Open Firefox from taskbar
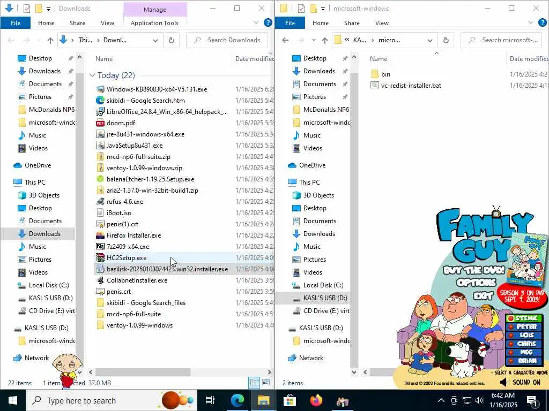The height and width of the screenshot is (411, 549). [316, 400]
